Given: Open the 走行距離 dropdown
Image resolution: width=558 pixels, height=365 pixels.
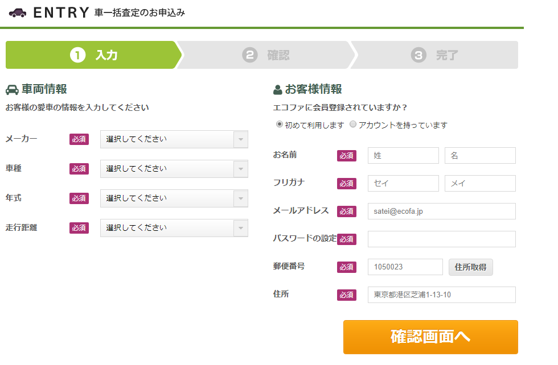Looking at the screenshot, I should click(174, 227).
